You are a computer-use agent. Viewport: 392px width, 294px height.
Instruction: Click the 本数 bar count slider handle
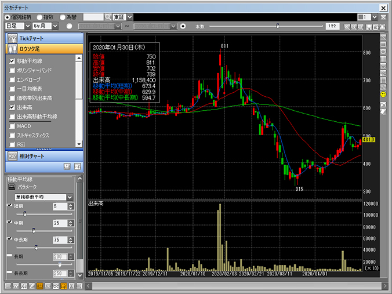(278, 26)
